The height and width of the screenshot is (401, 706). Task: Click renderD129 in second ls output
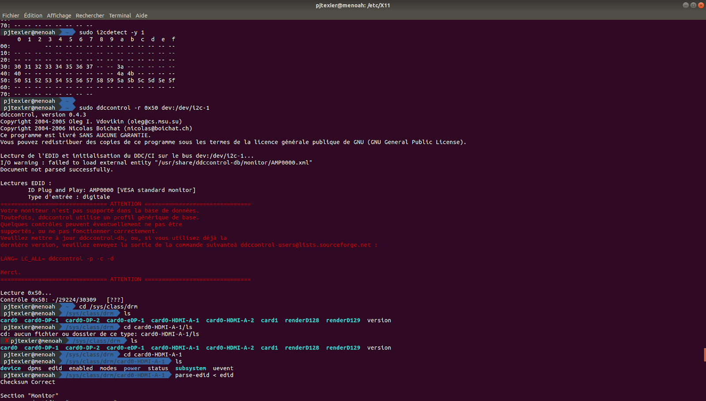pyautogui.click(x=343, y=348)
